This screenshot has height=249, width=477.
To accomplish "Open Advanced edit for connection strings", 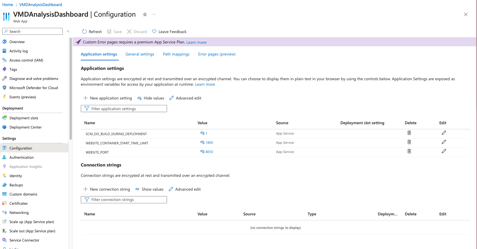I will pos(185,189).
